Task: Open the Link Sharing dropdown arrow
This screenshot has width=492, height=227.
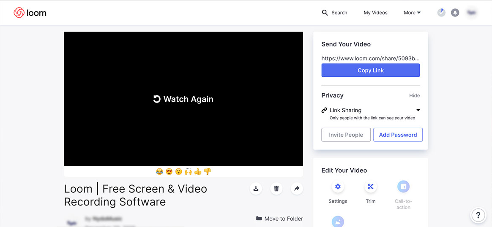Action: click(418, 110)
